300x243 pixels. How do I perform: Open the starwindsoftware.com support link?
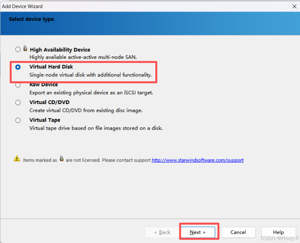[197, 160]
